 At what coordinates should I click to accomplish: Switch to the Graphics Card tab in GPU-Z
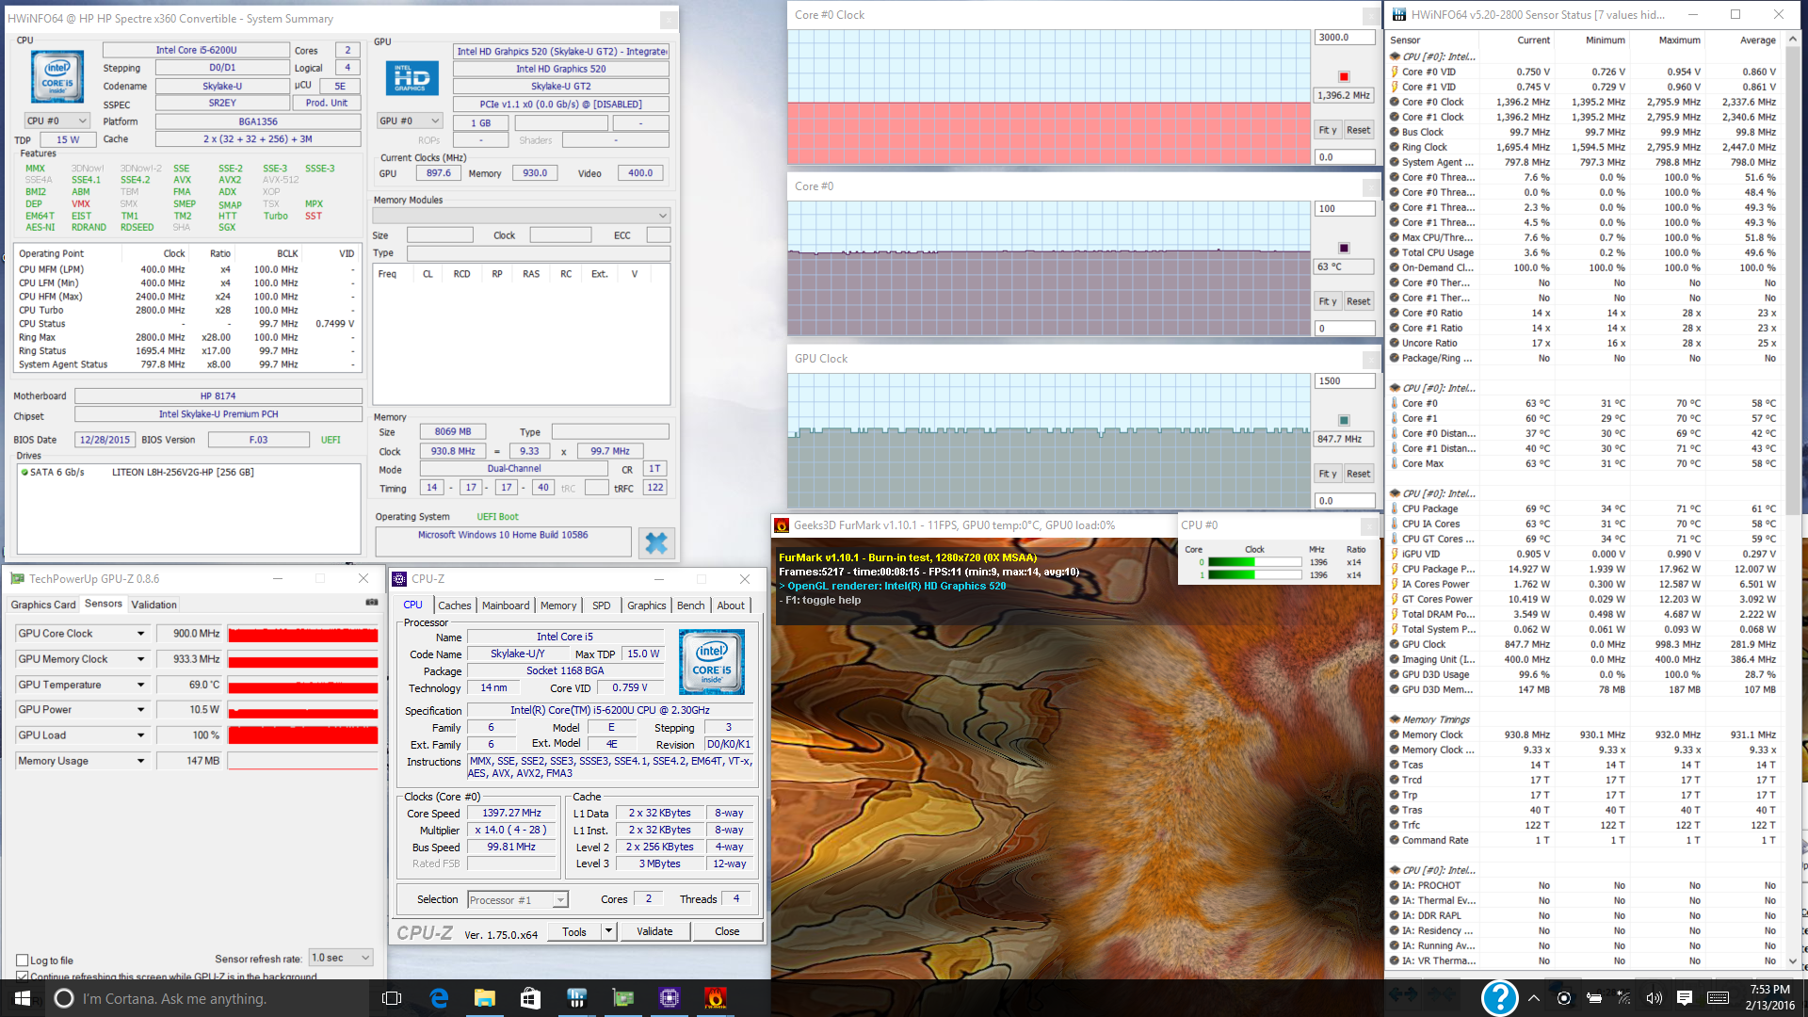click(x=43, y=605)
